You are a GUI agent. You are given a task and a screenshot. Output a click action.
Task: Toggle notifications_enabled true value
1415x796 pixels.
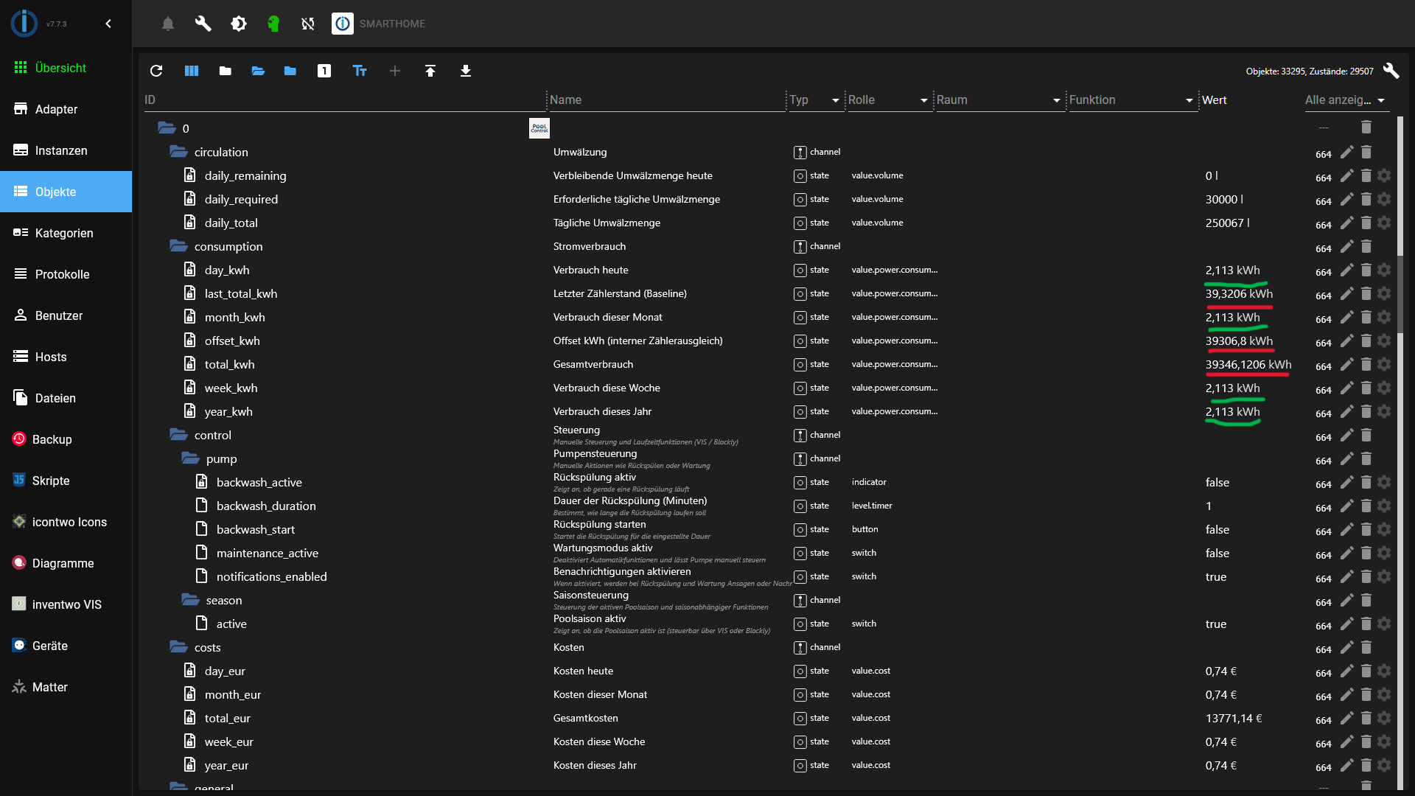(x=1215, y=576)
